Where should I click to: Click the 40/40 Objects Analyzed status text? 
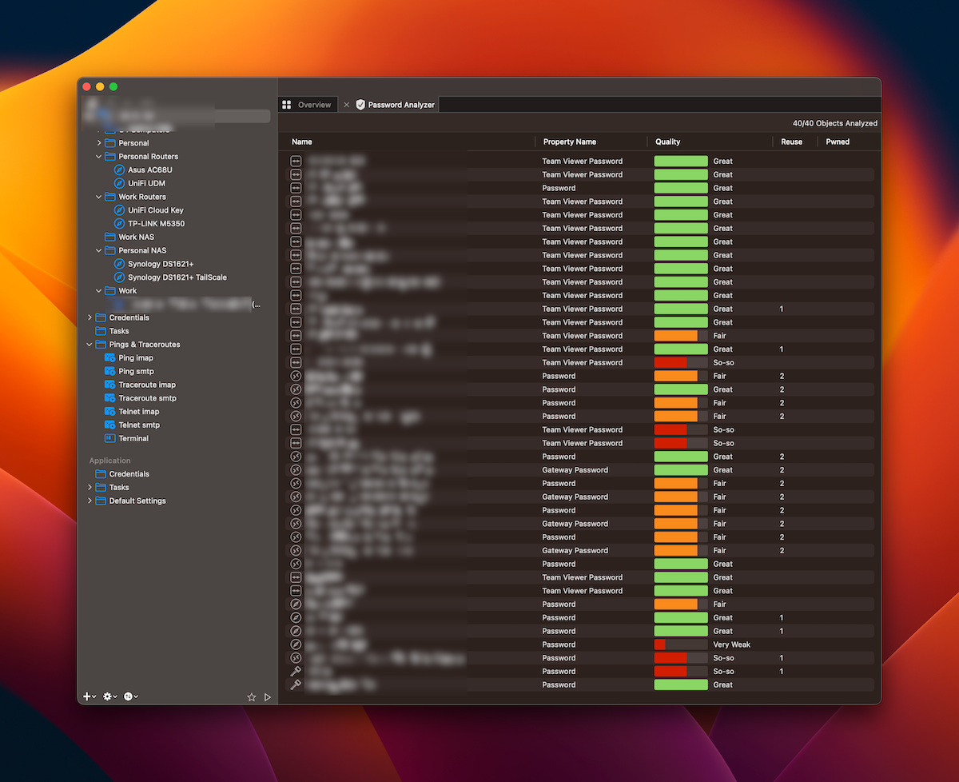click(x=835, y=123)
